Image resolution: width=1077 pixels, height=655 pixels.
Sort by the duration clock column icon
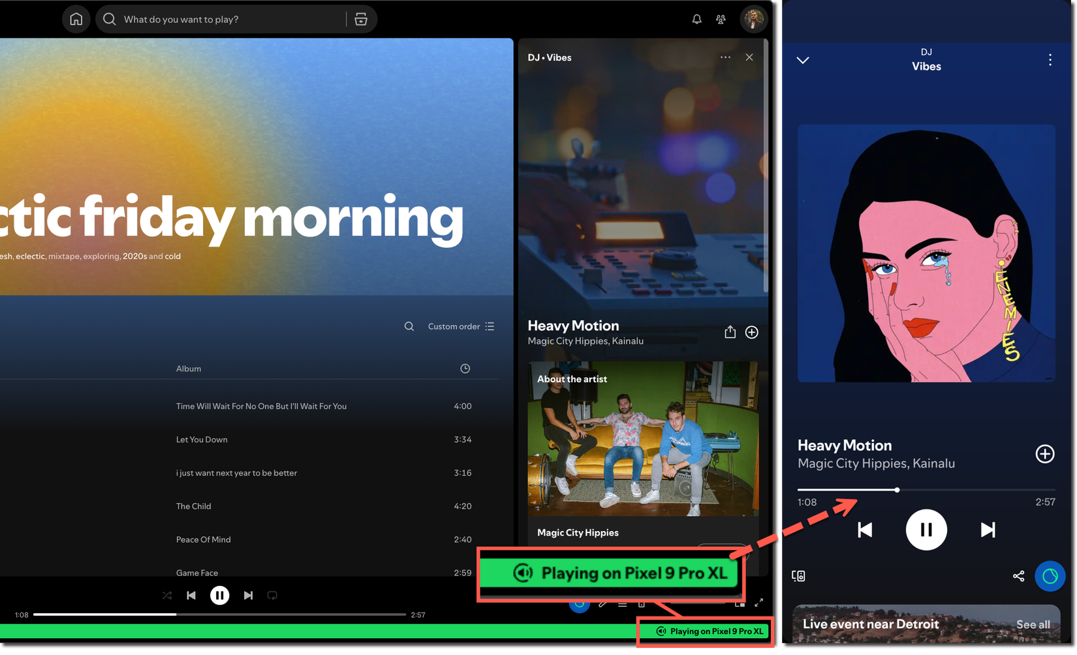coord(465,369)
